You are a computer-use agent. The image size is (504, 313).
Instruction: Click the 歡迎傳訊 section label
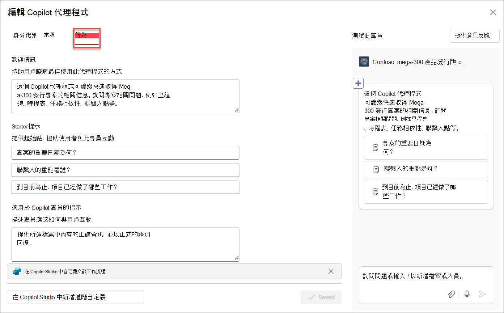tap(24, 60)
